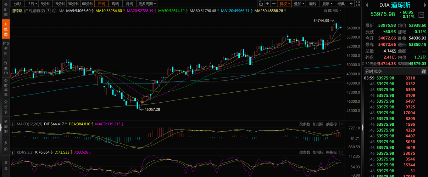Open the 设置均线 dropdown
The width and height of the screenshot is (428, 177).
pos(333,11)
